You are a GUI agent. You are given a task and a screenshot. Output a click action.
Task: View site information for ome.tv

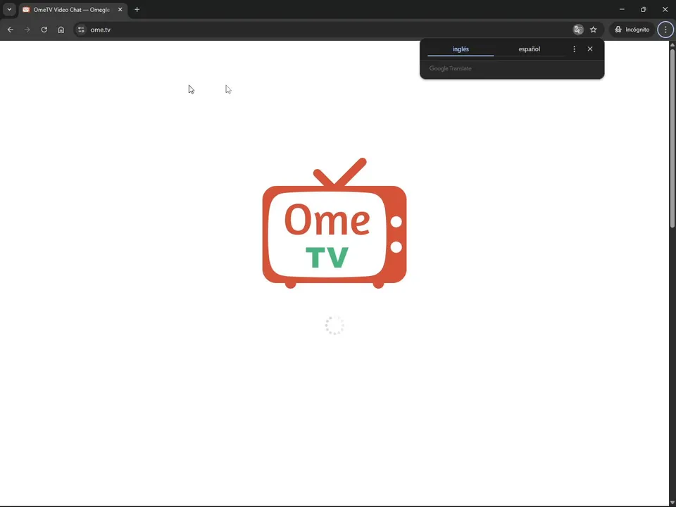click(81, 30)
